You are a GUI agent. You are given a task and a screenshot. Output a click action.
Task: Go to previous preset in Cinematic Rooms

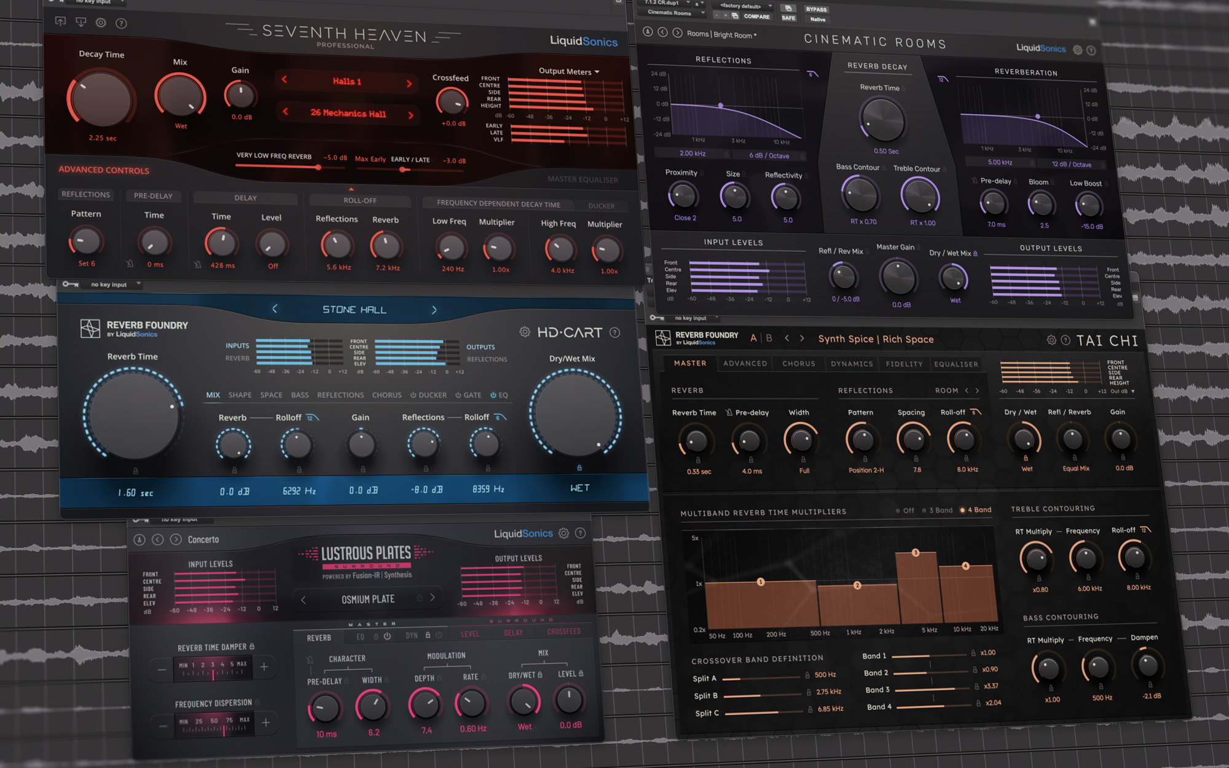662,32
